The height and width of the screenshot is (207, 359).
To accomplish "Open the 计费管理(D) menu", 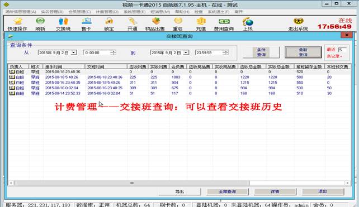I will click(107, 12).
